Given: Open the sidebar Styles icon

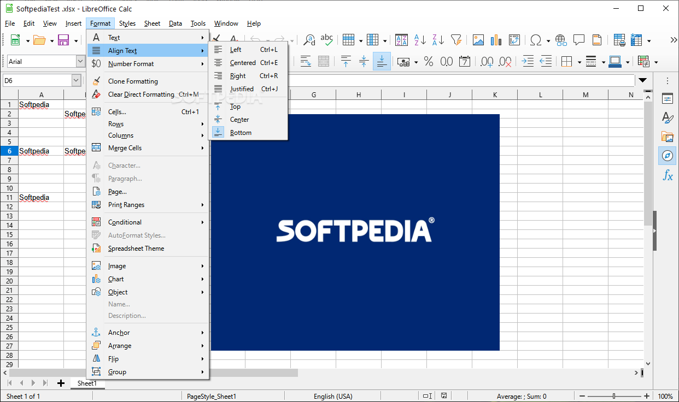Looking at the screenshot, I should coord(668,117).
